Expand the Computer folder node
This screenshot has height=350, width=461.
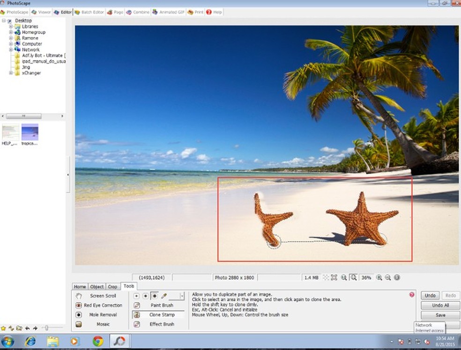pyautogui.click(x=11, y=44)
